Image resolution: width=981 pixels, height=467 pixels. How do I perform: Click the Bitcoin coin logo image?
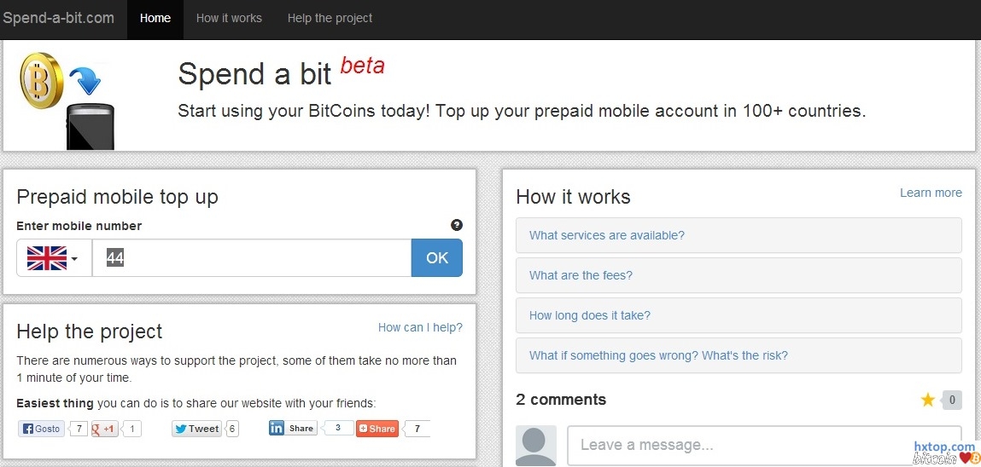(x=42, y=80)
